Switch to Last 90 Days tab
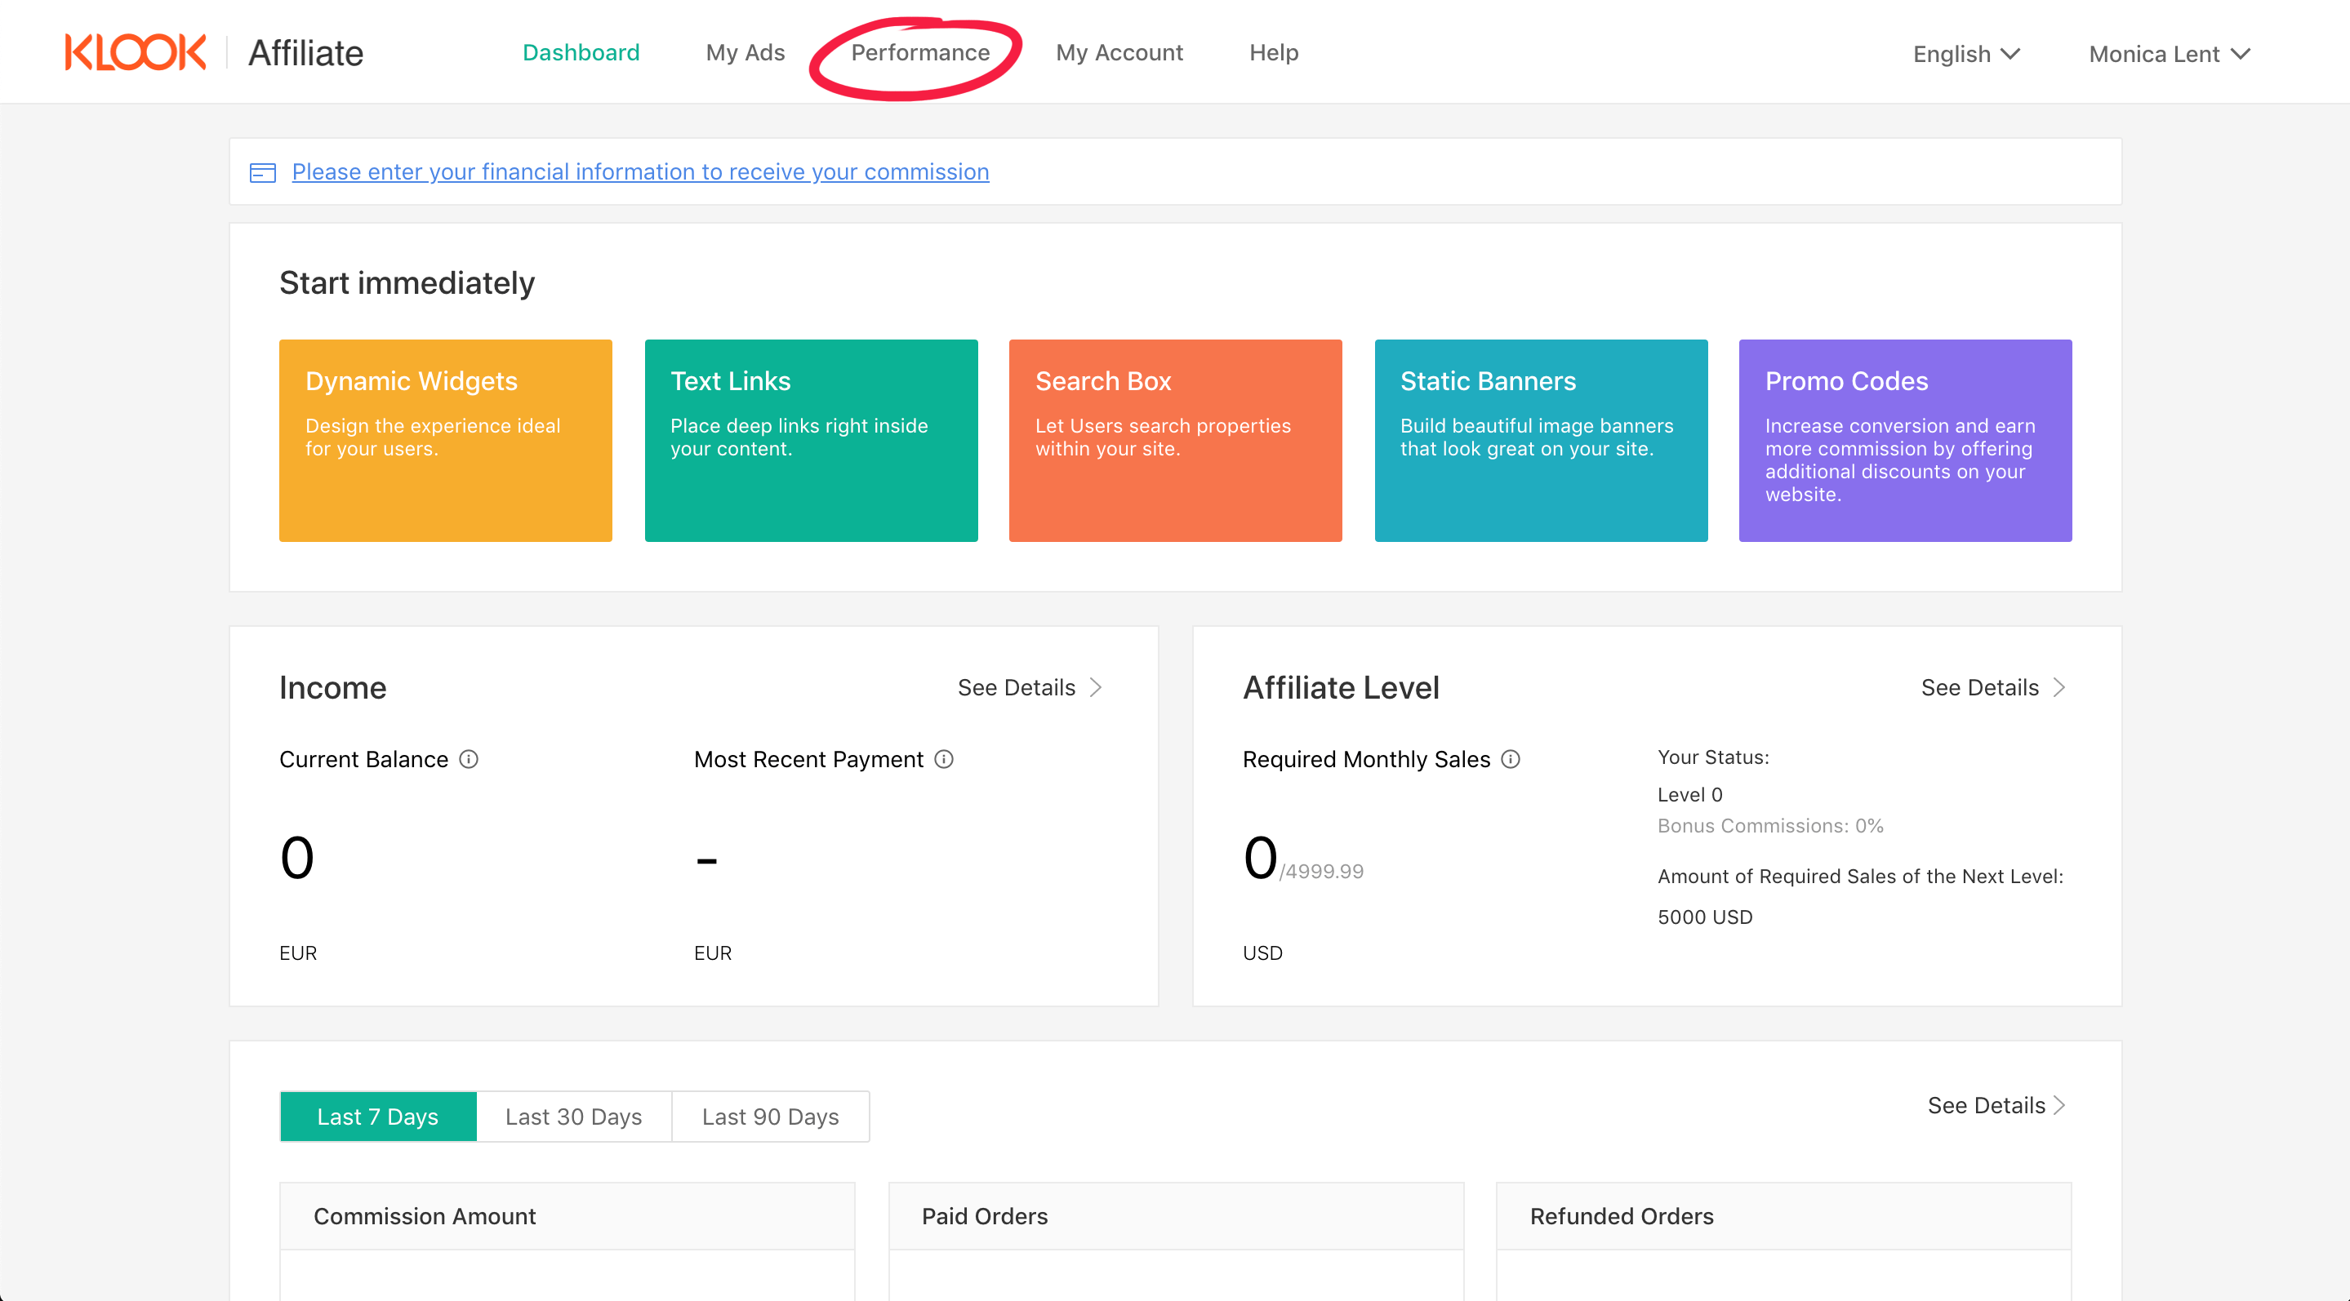 pyautogui.click(x=771, y=1117)
